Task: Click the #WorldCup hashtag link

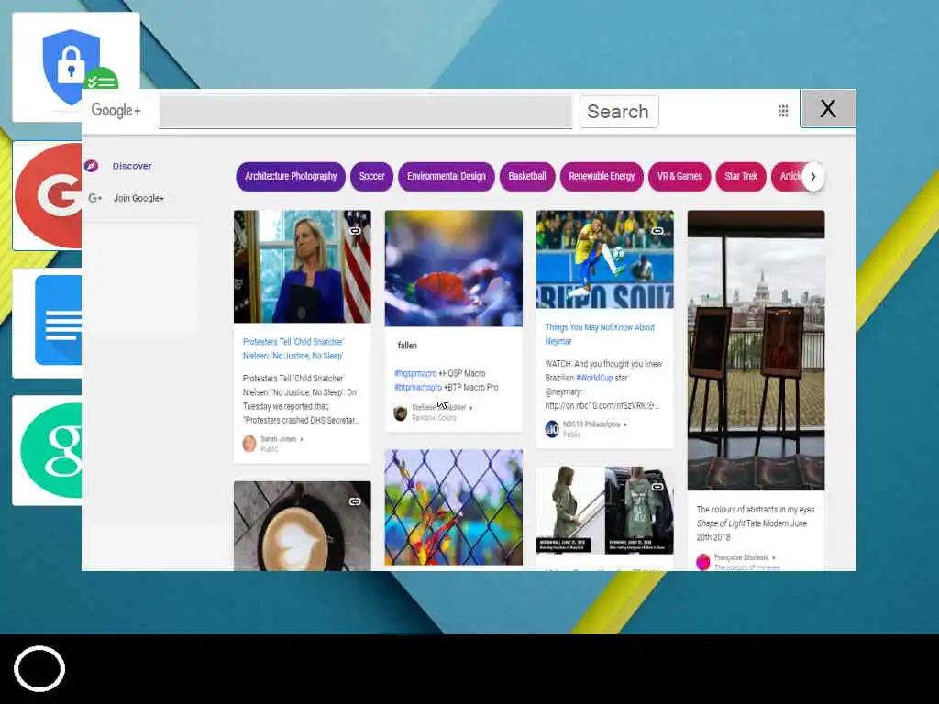Action: pos(594,378)
